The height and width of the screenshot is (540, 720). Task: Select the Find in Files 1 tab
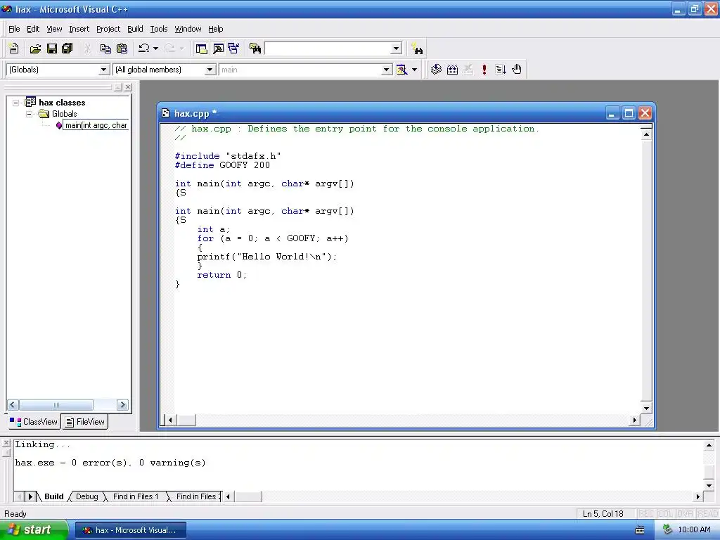(136, 496)
